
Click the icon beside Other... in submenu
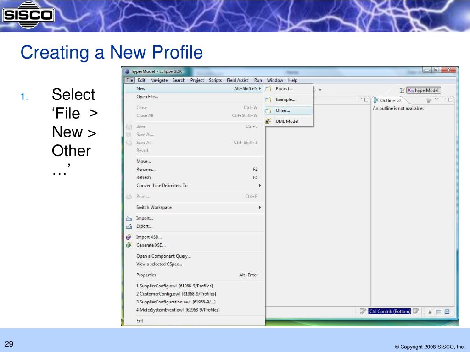(268, 110)
